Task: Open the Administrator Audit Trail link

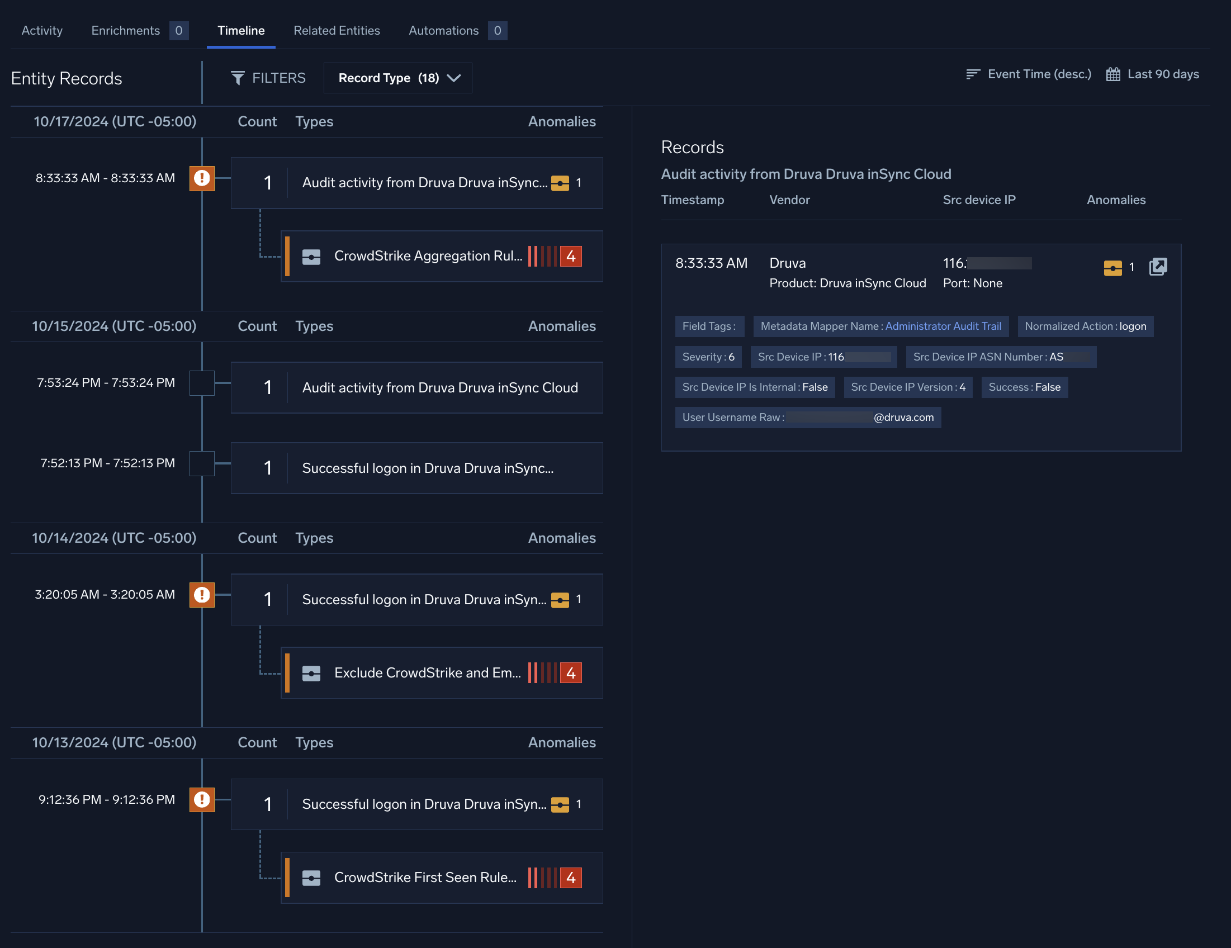Action: (x=944, y=326)
